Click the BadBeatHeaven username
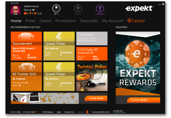The image size is (171, 118). click(31, 6)
